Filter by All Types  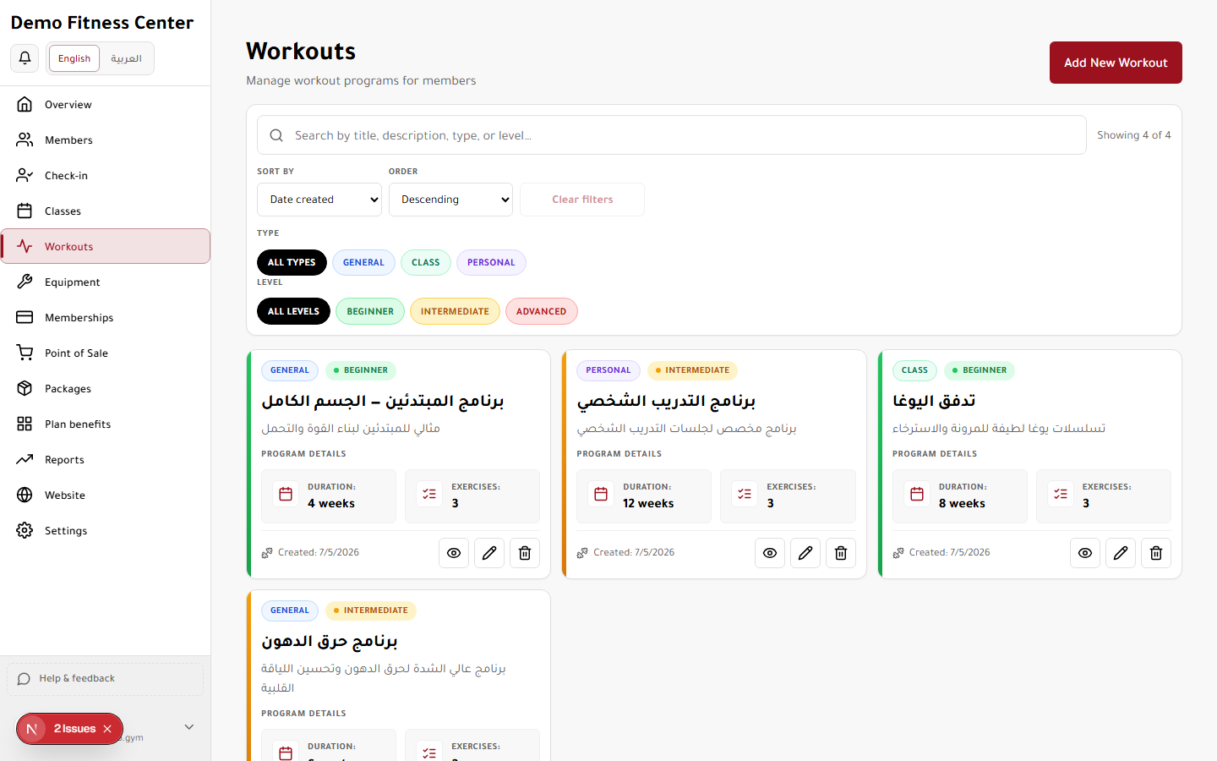pos(292,262)
